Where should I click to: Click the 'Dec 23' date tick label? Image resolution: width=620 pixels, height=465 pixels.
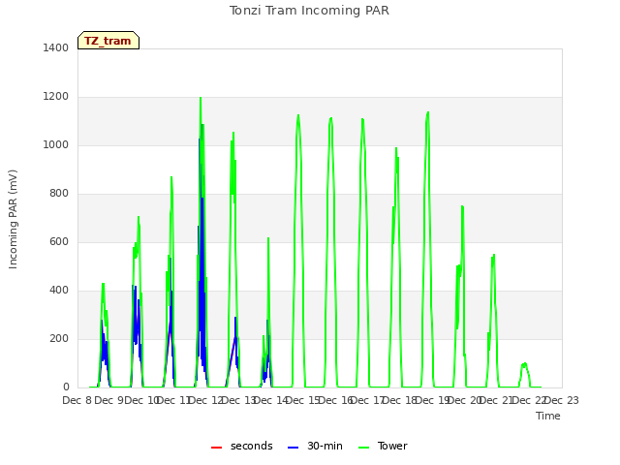tap(562, 400)
